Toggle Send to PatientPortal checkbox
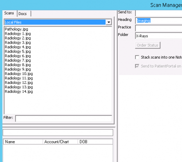The height and width of the screenshot is (162, 182). pos(137,66)
